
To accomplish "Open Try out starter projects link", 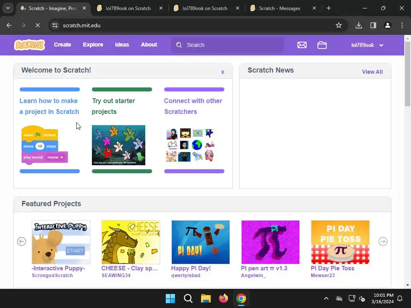I will [113, 106].
